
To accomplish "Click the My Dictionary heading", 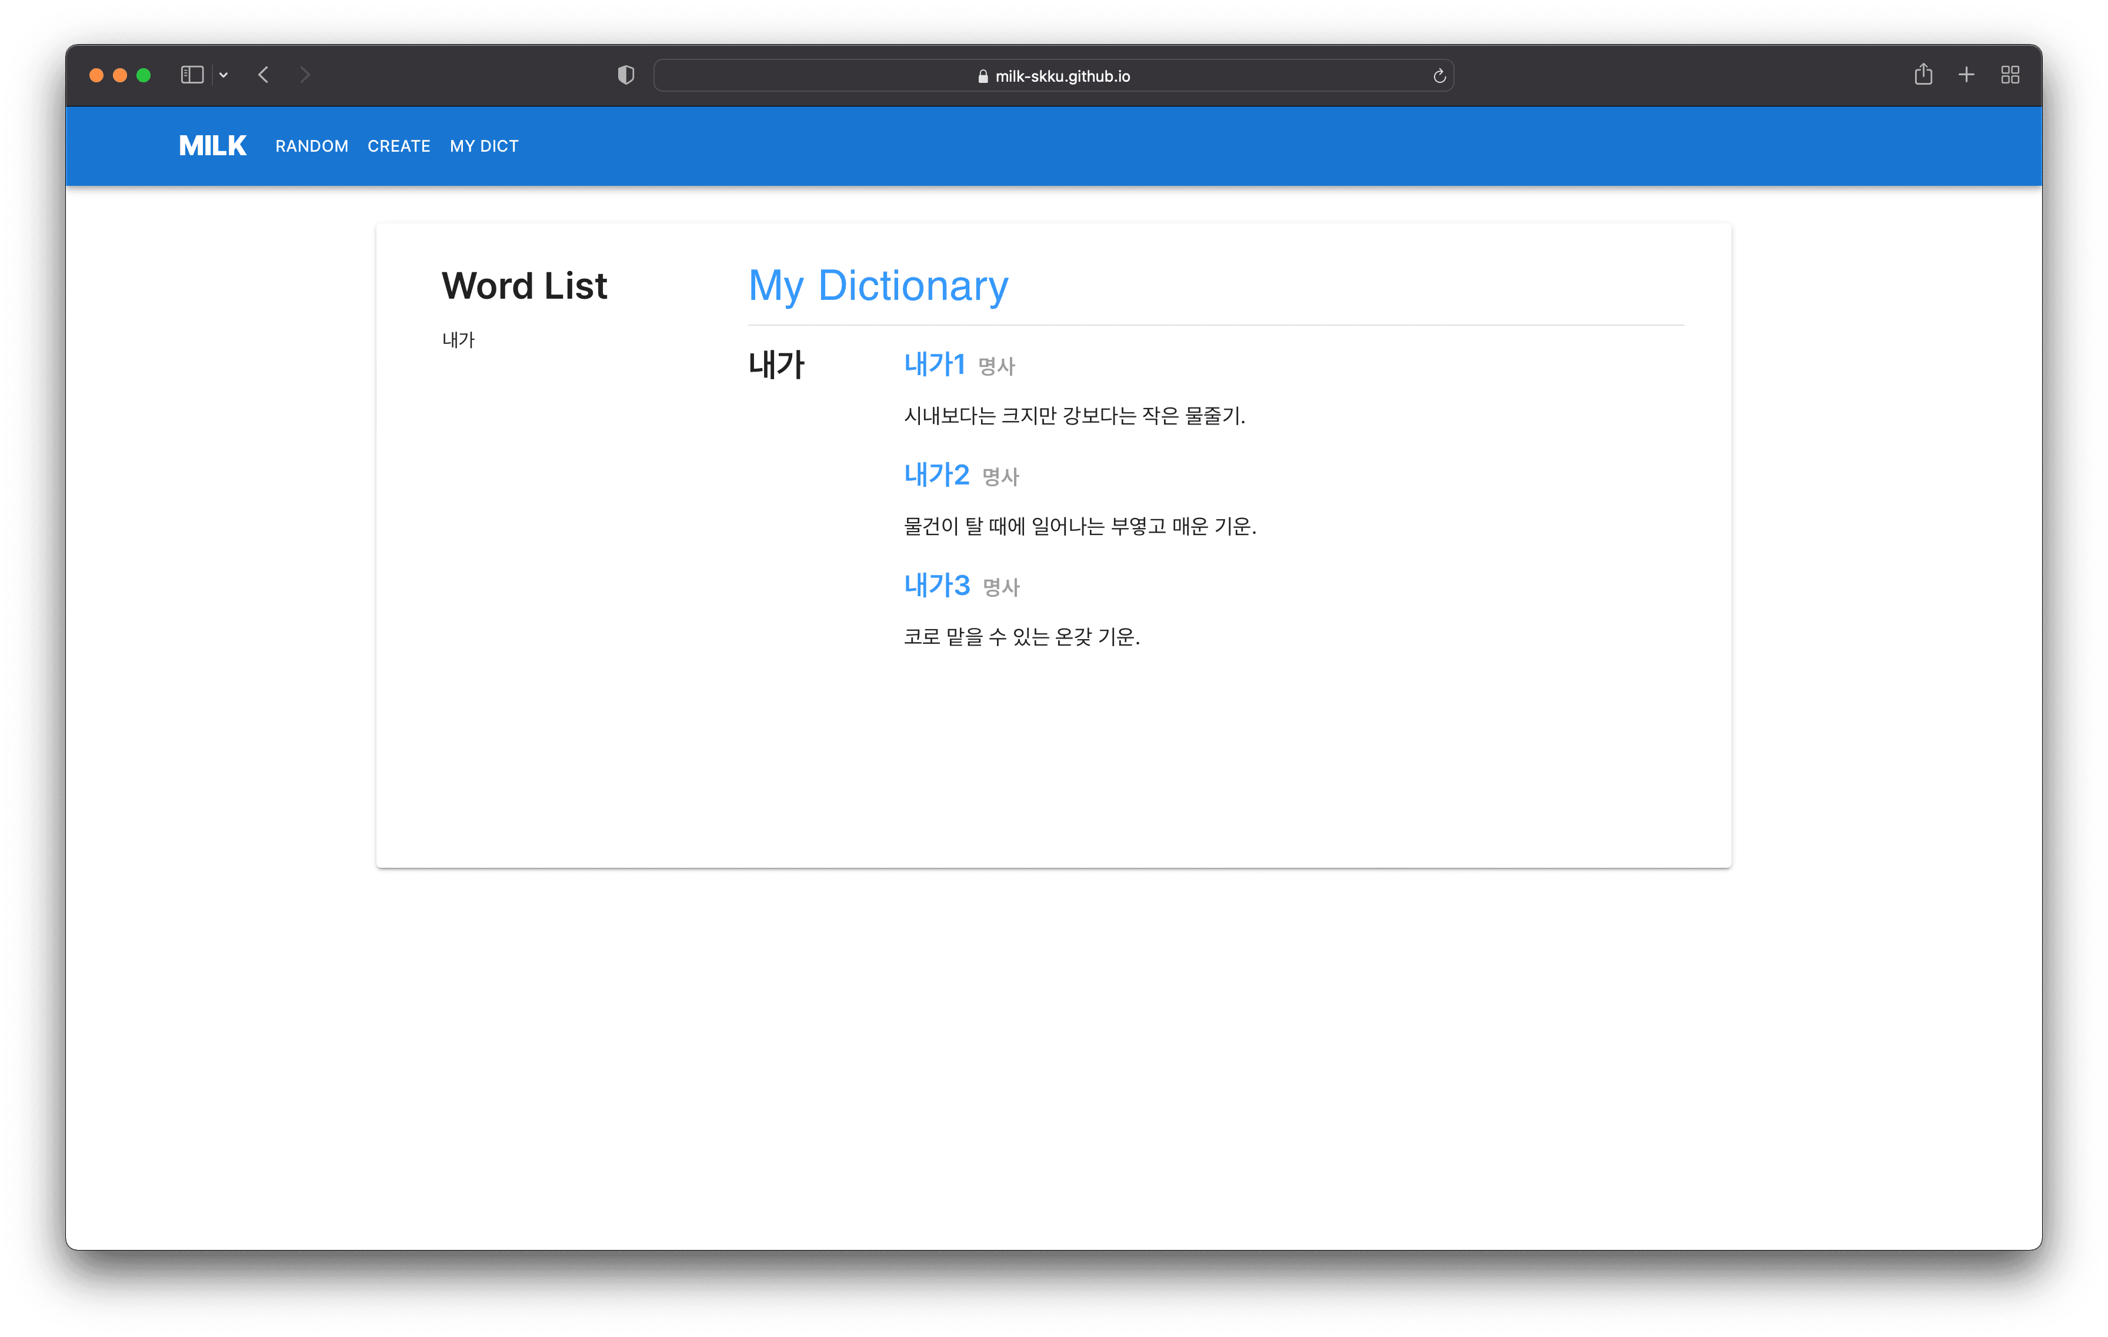I will click(x=878, y=286).
